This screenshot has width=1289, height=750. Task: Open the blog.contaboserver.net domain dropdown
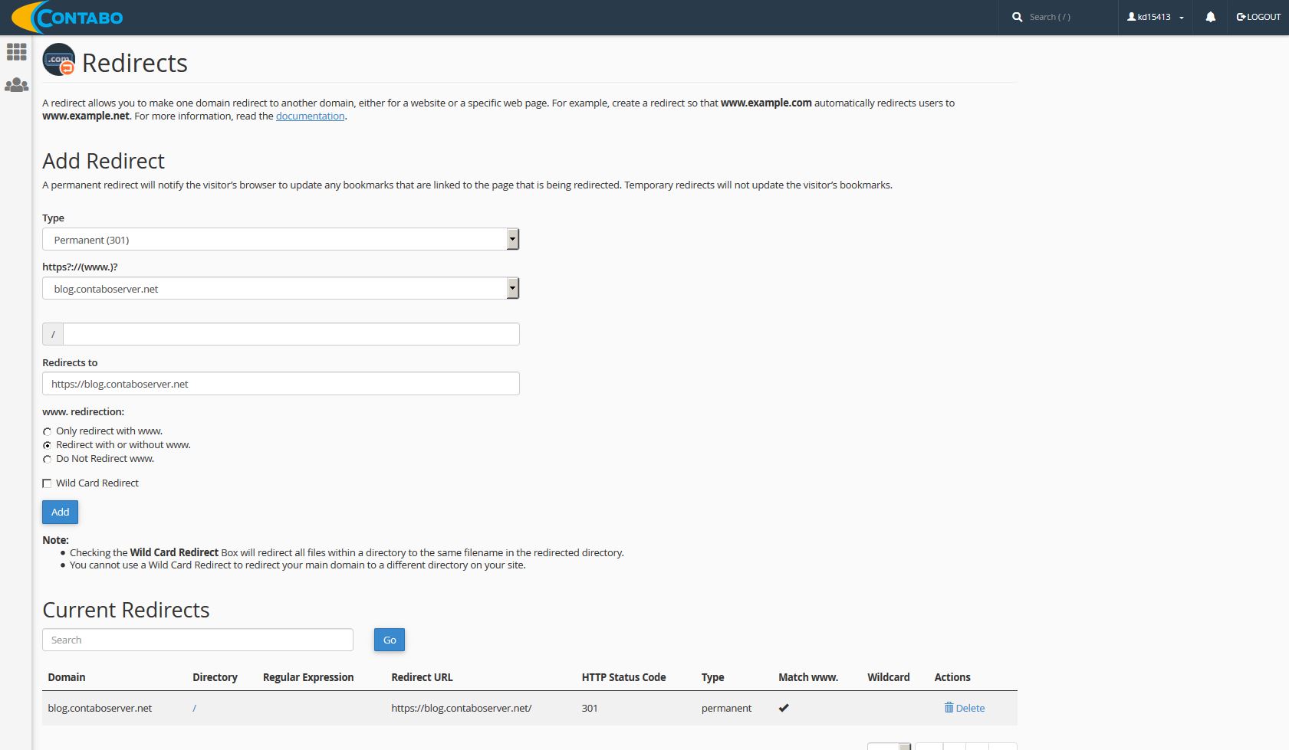pyautogui.click(x=281, y=288)
